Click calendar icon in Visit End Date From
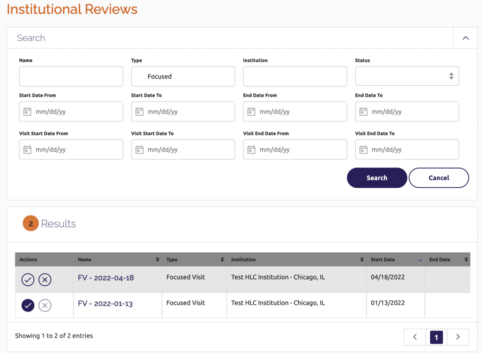Screen dimensions: 483x353 coord(251,150)
